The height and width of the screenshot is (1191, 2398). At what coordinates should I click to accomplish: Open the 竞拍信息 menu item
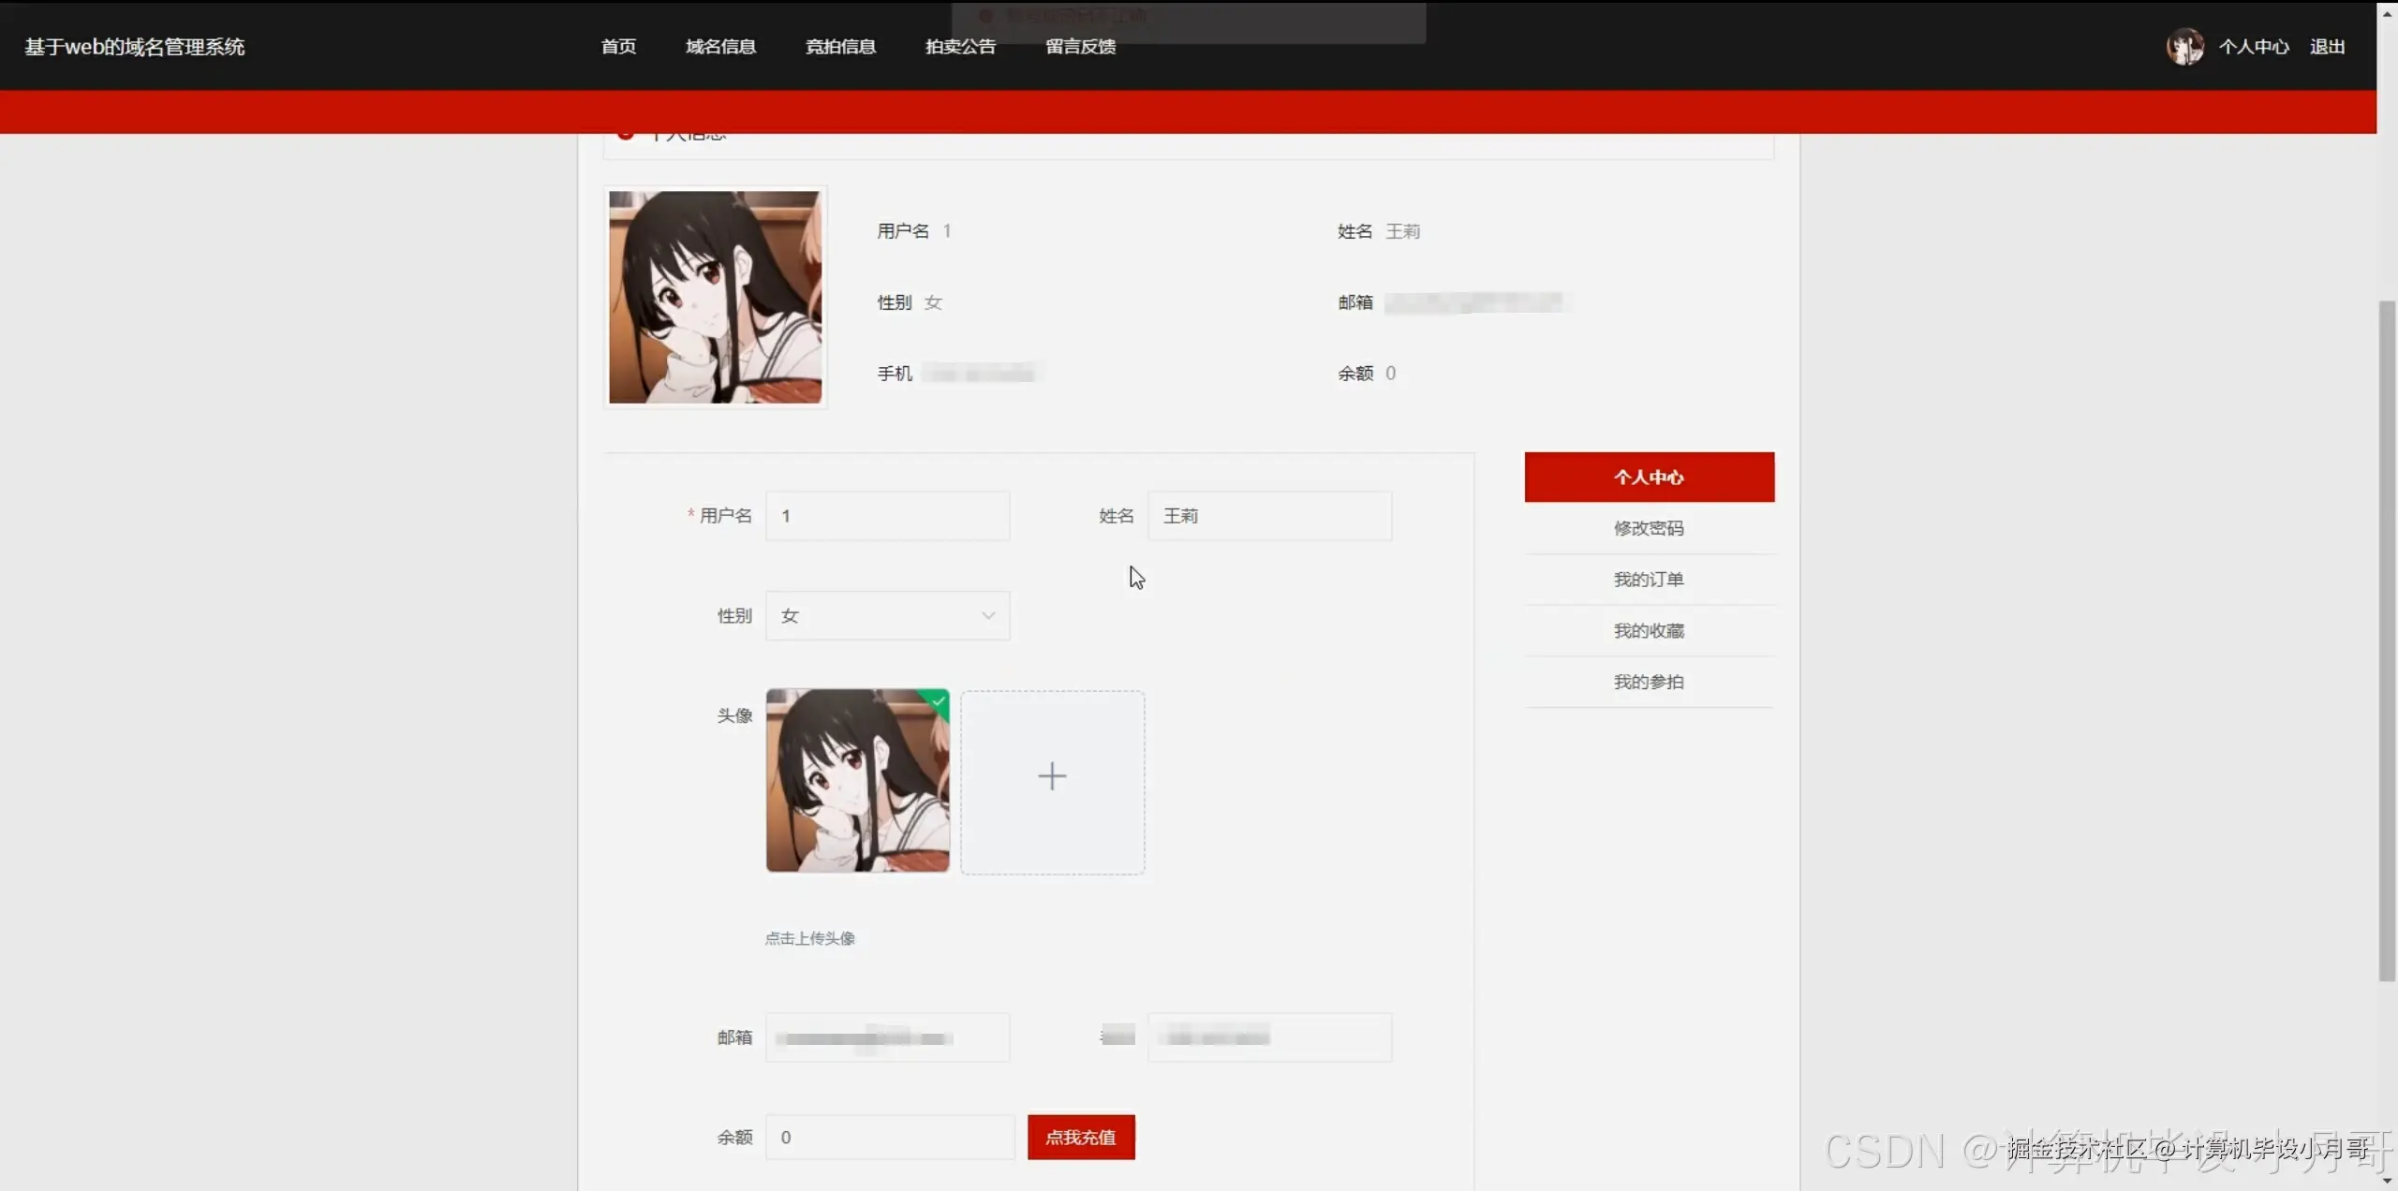tap(839, 46)
